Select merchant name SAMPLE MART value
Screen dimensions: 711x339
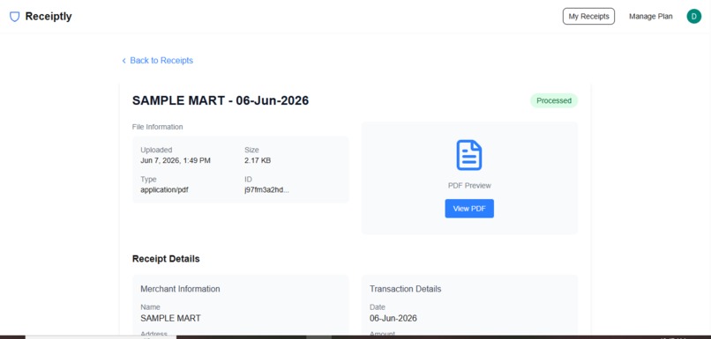170,318
